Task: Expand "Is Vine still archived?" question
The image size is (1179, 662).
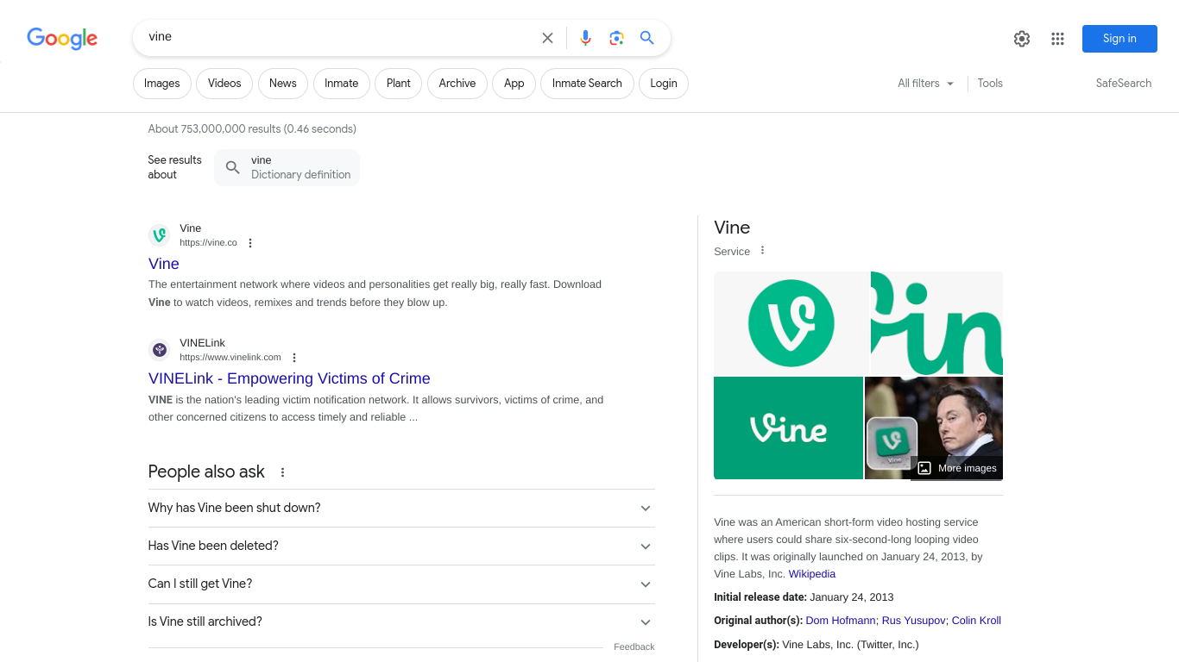Action: click(401, 621)
